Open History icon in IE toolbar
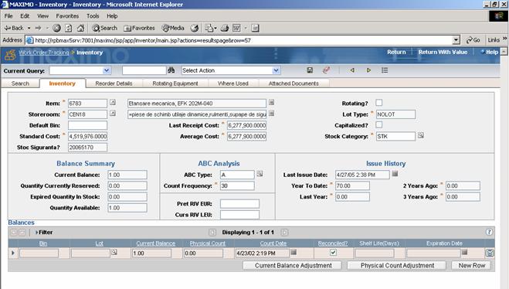This screenshot has height=289, width=509. click(x=195, y=29)
